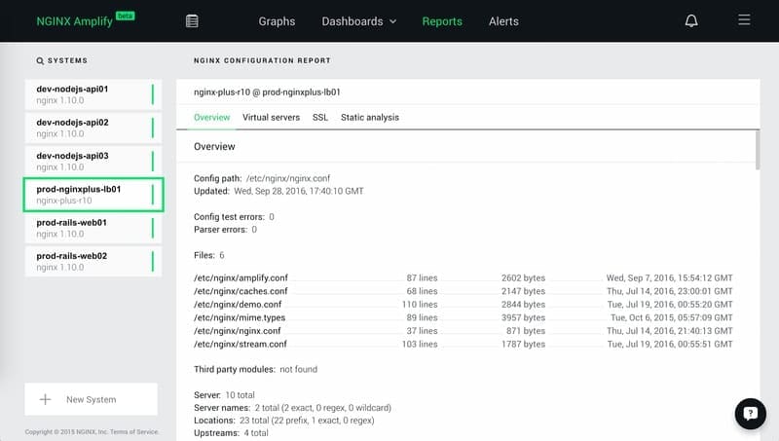The height and width of the screenshot is (441, 779).
Task: Click the Parser errors value
Action: (254, 230)
